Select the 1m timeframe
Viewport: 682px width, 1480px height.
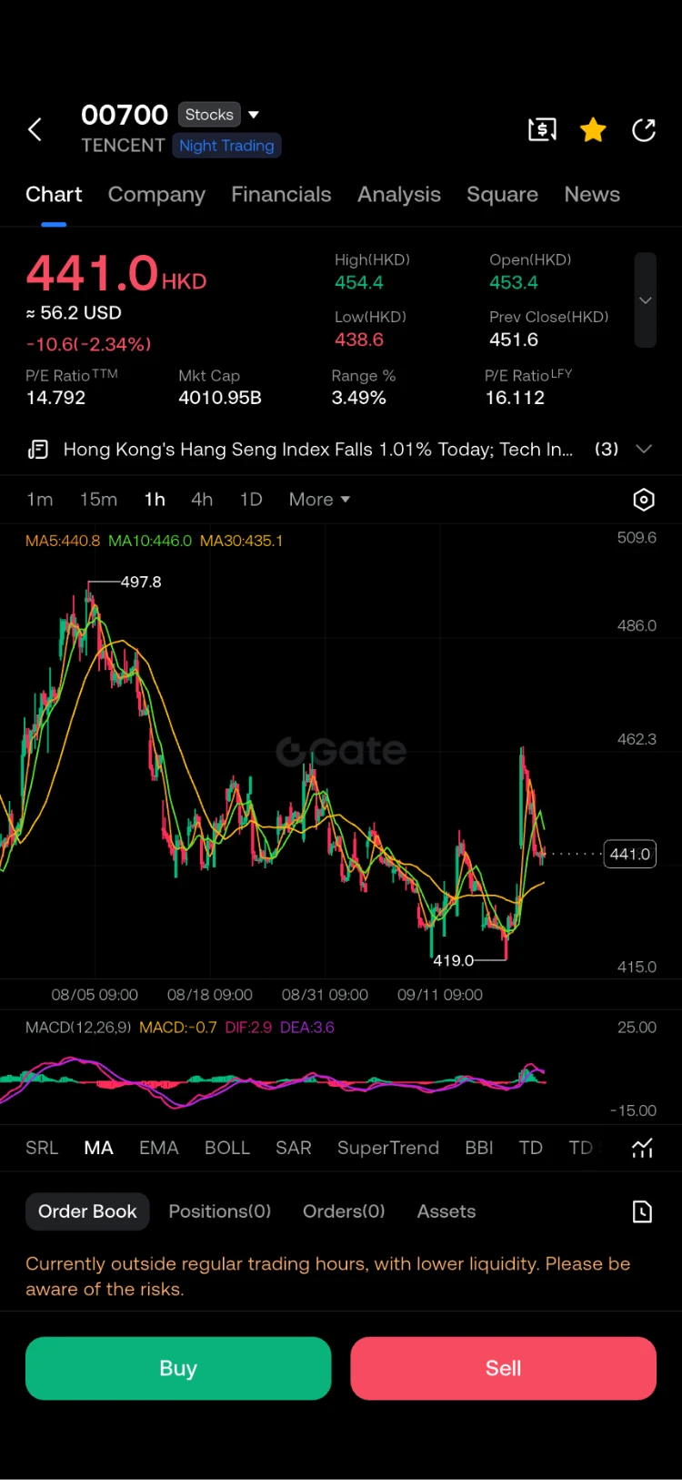[x=40, y=500]
